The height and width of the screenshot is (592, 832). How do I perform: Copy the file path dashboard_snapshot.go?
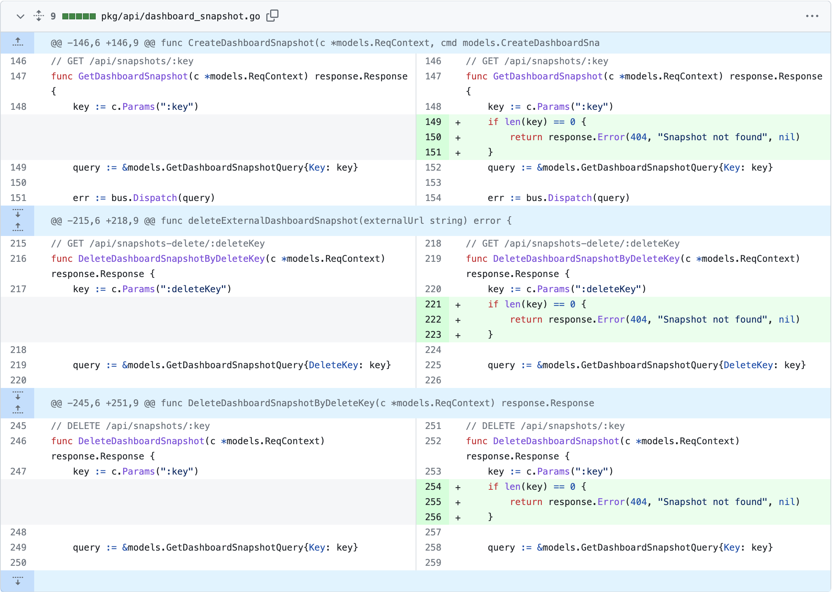pos(272,16)
